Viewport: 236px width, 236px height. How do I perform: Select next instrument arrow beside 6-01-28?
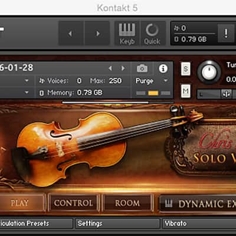[123, 68]
